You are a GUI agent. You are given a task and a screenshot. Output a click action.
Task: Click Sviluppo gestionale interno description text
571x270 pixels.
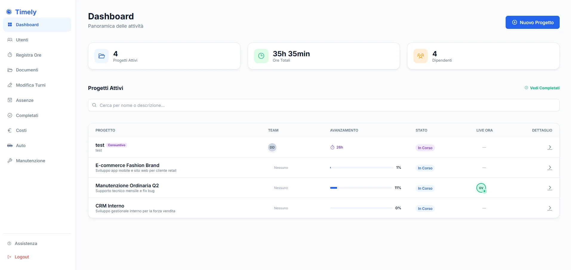pyautogui.click(x=135, y=211)
